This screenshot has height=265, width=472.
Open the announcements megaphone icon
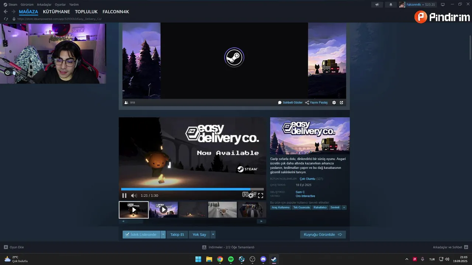tap(377, 4)
